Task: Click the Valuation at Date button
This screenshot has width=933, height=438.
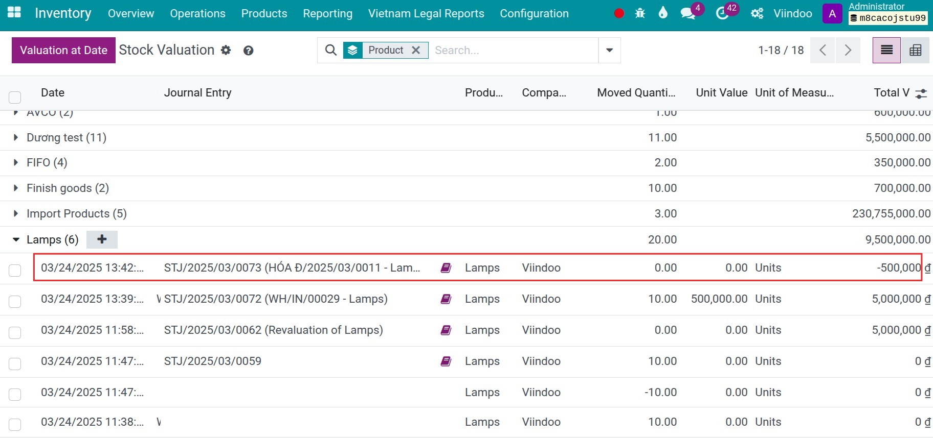Action: 63,50
